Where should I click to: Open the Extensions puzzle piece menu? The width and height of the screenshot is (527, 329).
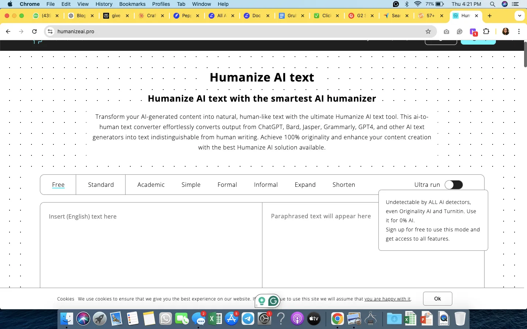486,31
